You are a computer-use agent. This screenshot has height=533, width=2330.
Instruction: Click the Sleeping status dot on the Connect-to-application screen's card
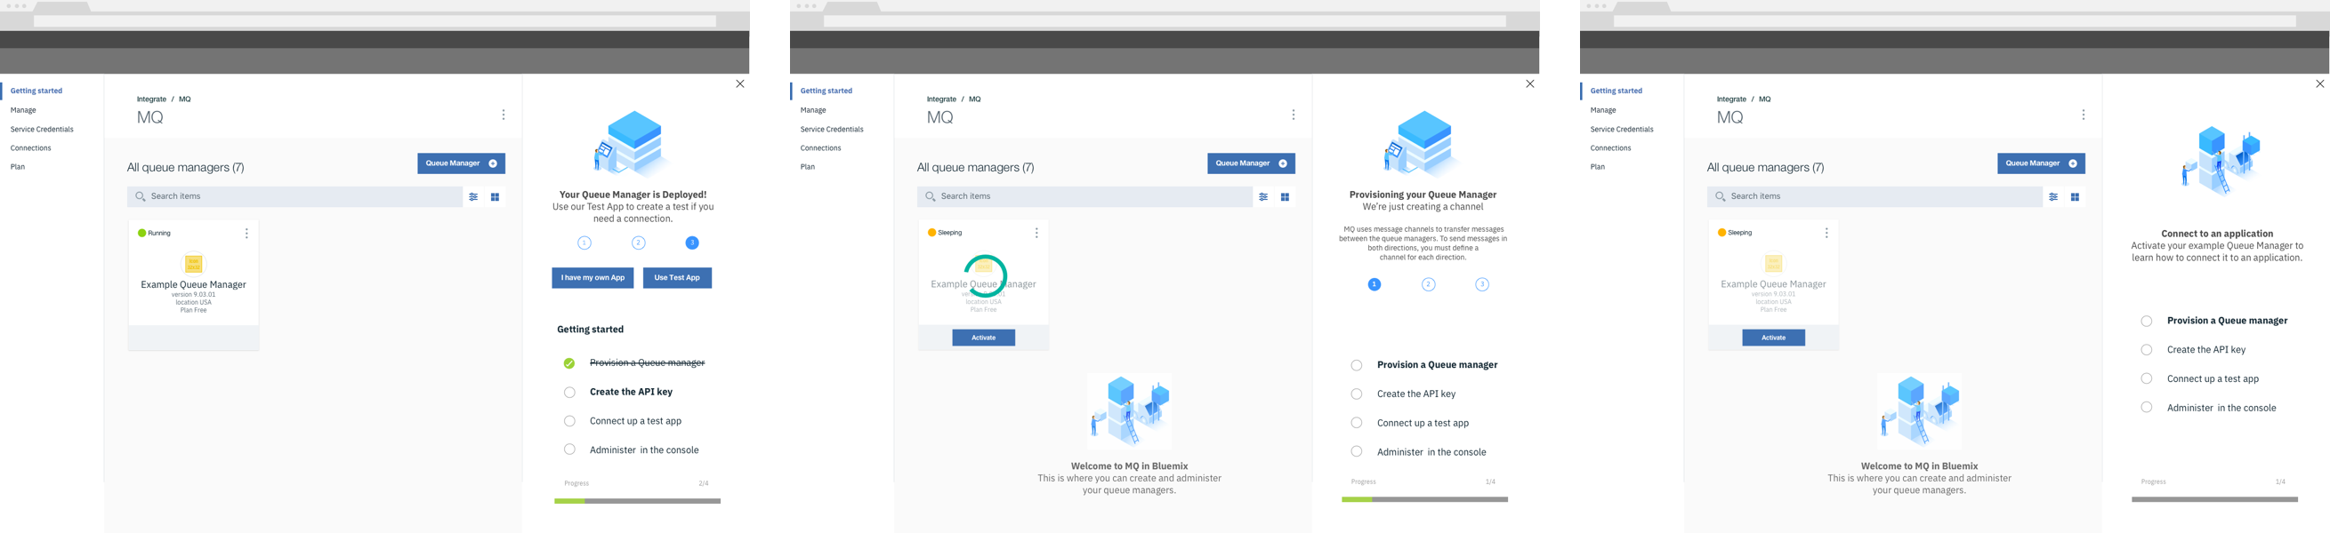click(1722, 233)
